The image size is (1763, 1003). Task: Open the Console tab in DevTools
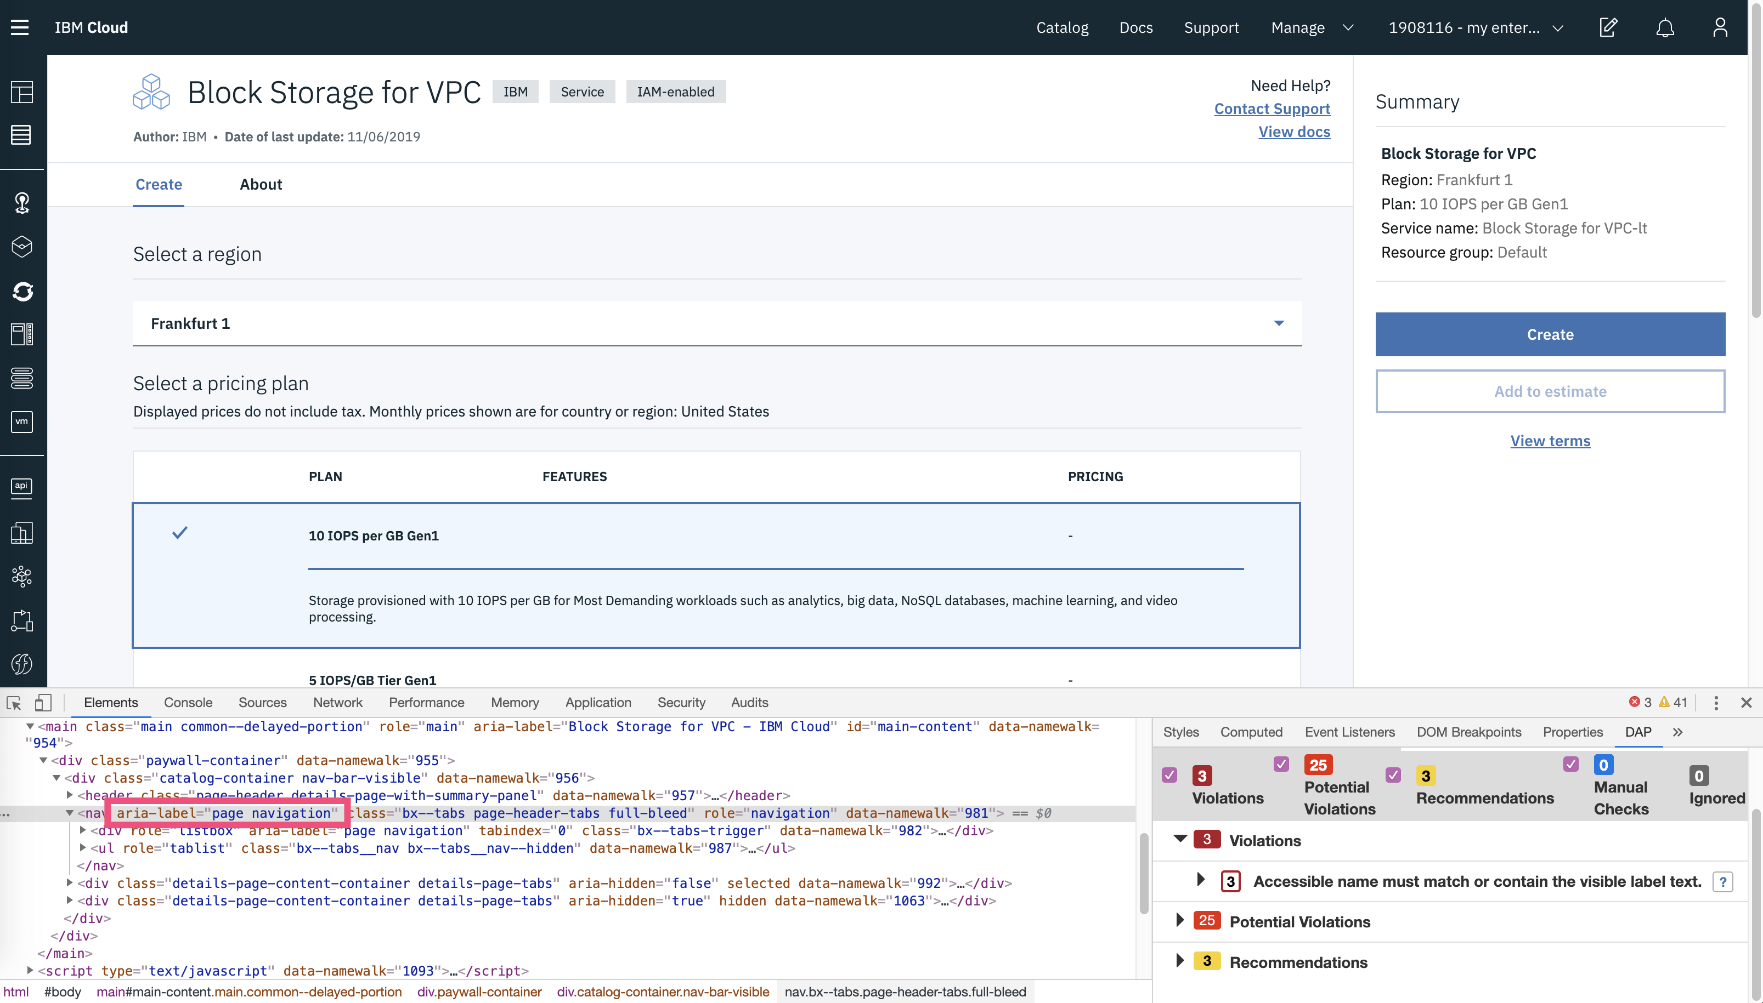[x=188, y=703]
